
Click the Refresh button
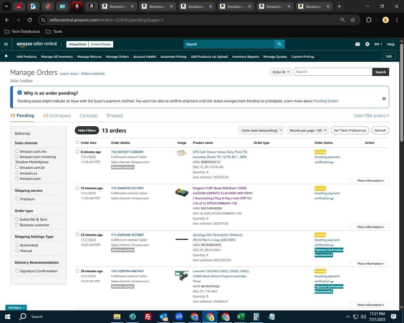380,130
